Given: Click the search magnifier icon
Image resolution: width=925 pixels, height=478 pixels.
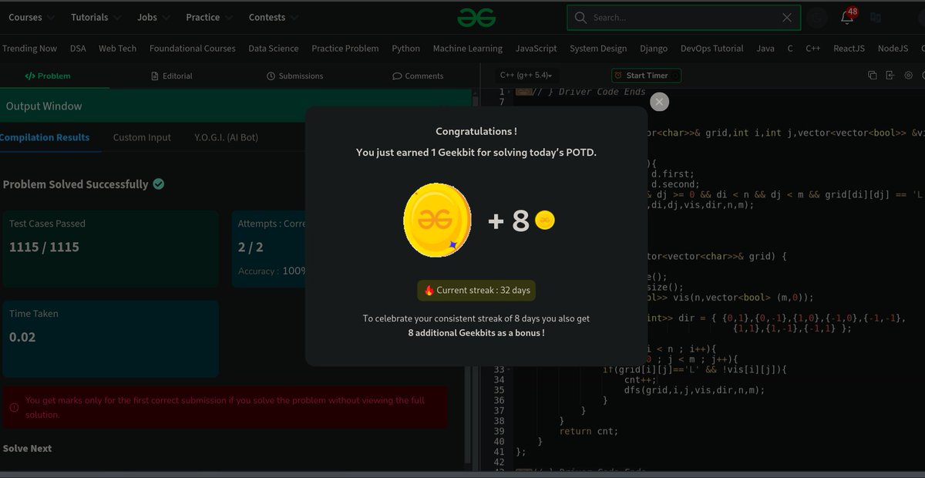Looking at the screenshot, I should point(580,17).
